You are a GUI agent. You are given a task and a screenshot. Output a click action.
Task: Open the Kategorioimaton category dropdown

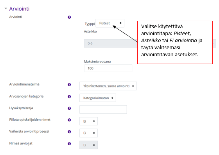point(98,98)
